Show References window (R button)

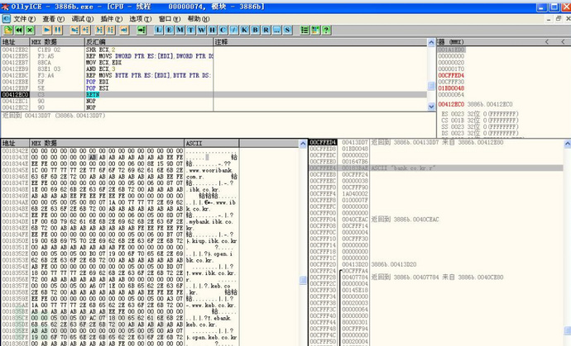[266, 31]
